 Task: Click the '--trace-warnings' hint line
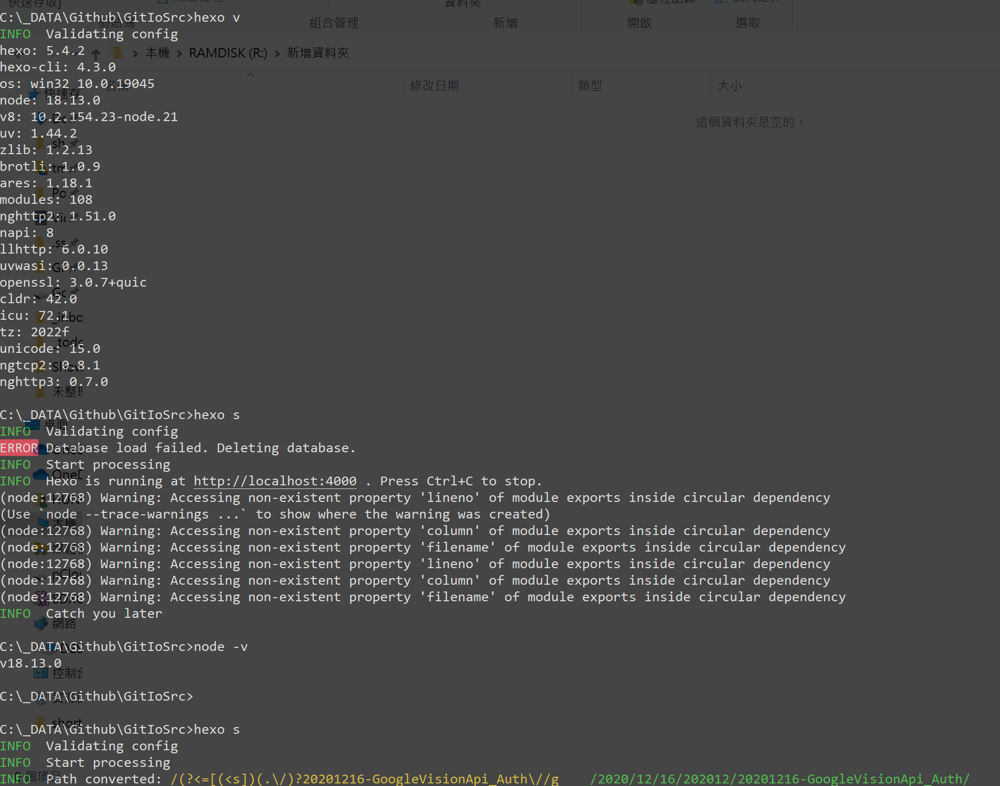[x=275, y=514]
